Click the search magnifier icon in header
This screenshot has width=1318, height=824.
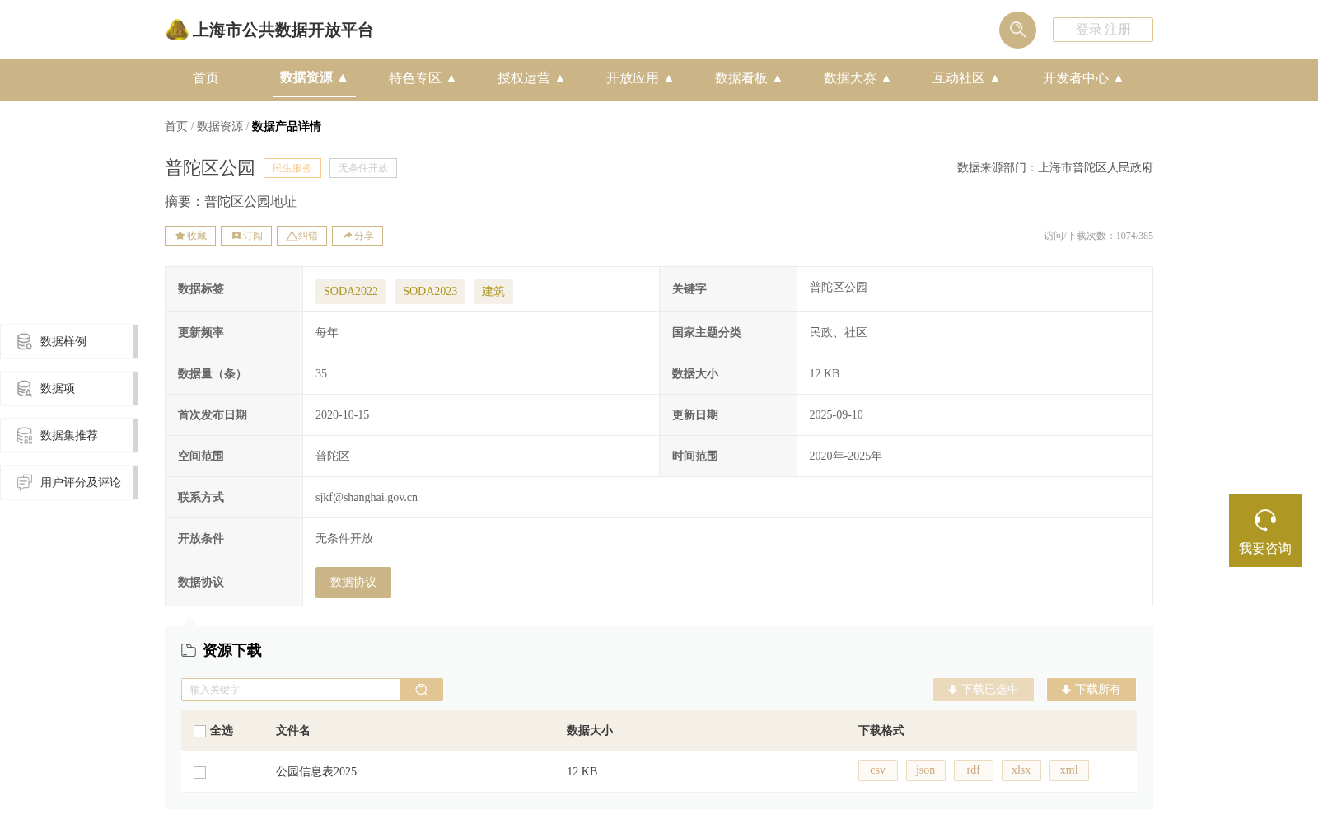1017,30
